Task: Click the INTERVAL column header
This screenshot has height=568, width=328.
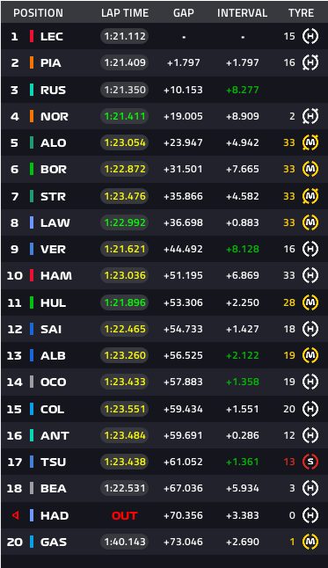Action: tap(242, 13)
